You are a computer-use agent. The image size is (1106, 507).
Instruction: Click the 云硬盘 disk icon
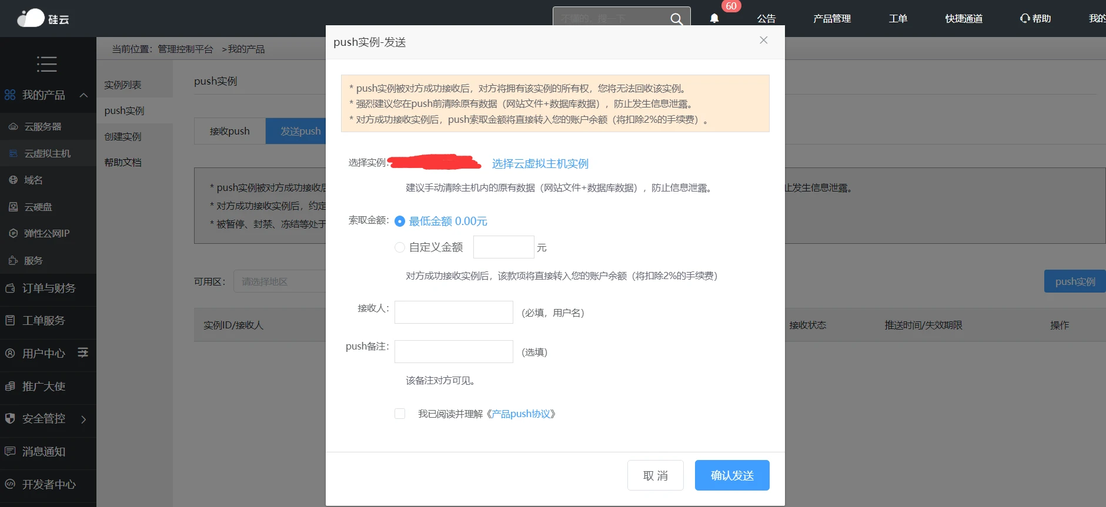[x=13, y=207]
